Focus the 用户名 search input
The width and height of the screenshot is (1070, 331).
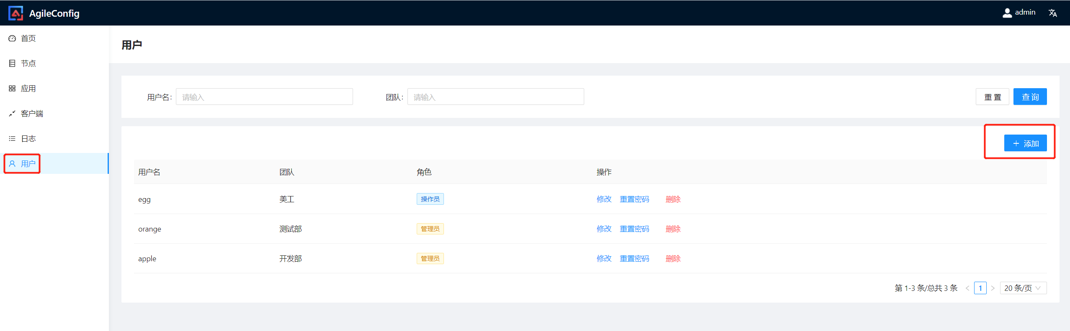264,97
